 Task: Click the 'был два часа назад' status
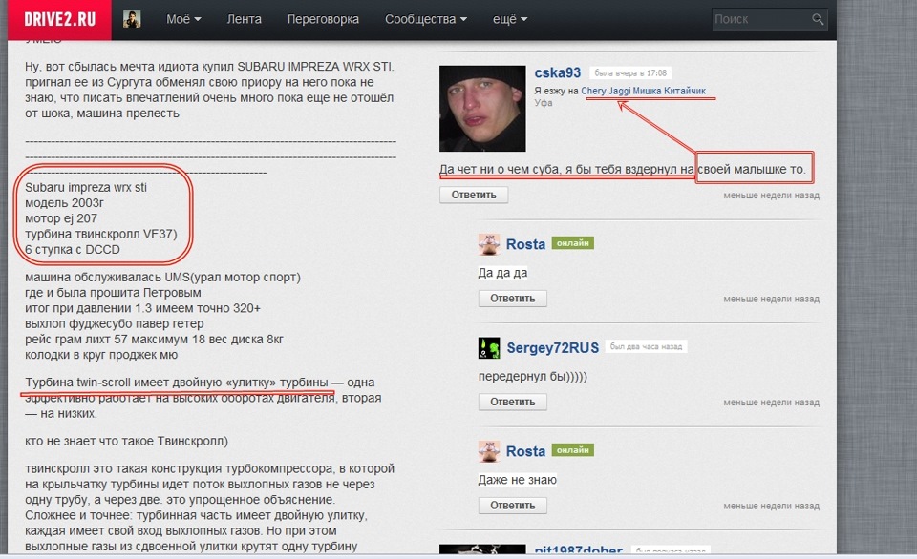point(646,346)
